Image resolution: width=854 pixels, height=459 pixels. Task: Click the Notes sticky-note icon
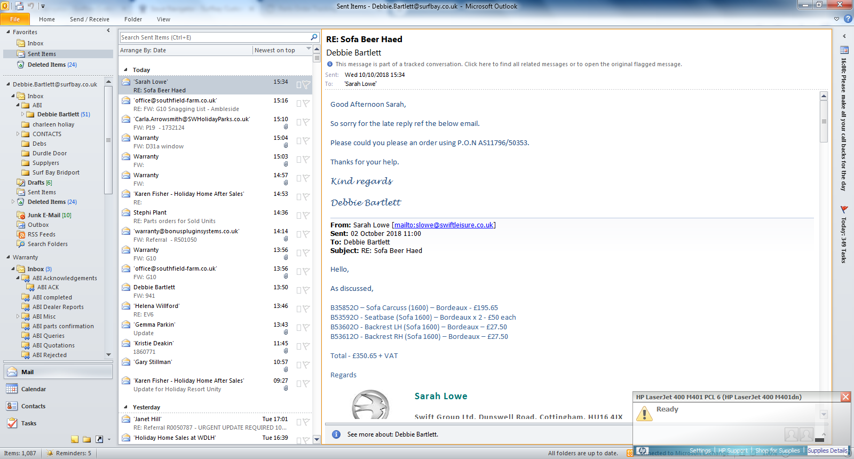pos(75,439)
